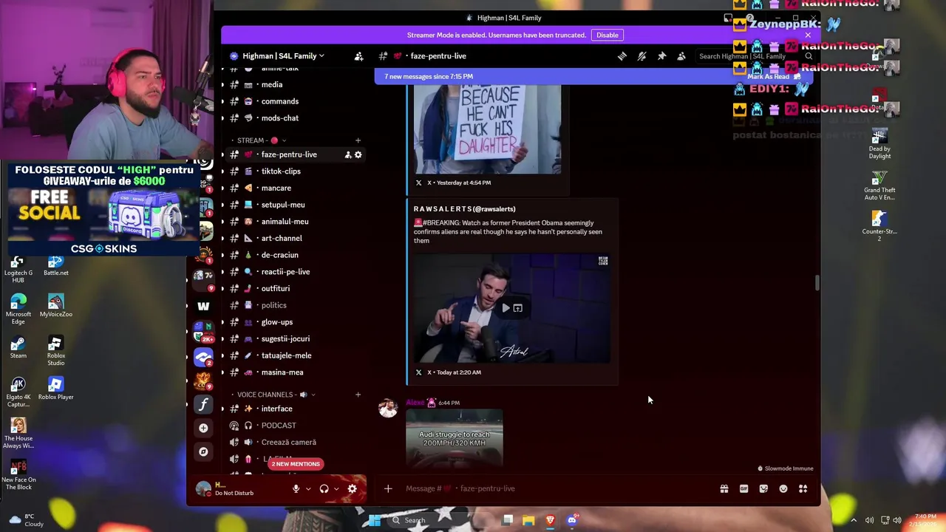Open the apps launcher icon in message bar
Image resolution: width=946 pixels, height=532 pixels.
(x=803, y=488)
